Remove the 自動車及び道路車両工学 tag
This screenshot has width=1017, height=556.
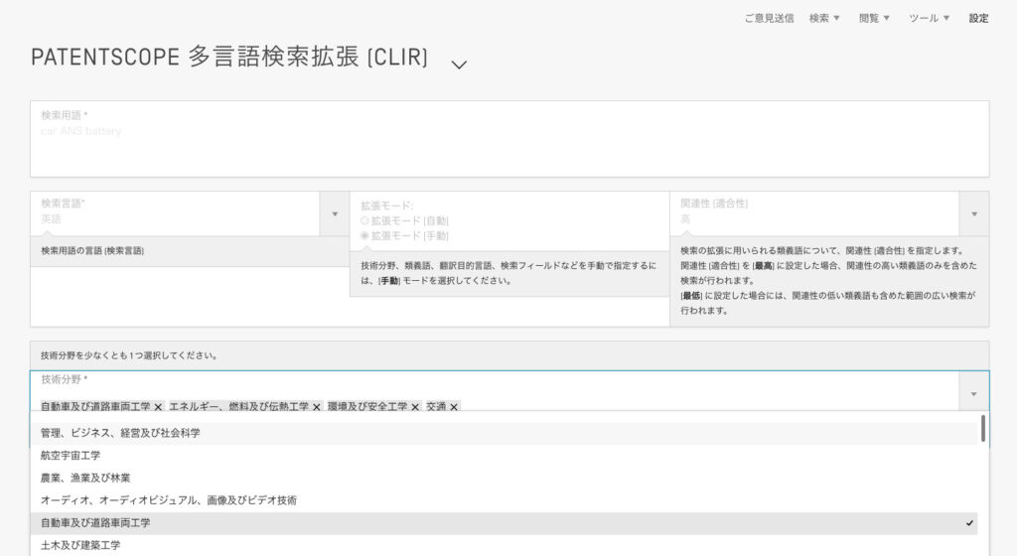pos(158,407)
